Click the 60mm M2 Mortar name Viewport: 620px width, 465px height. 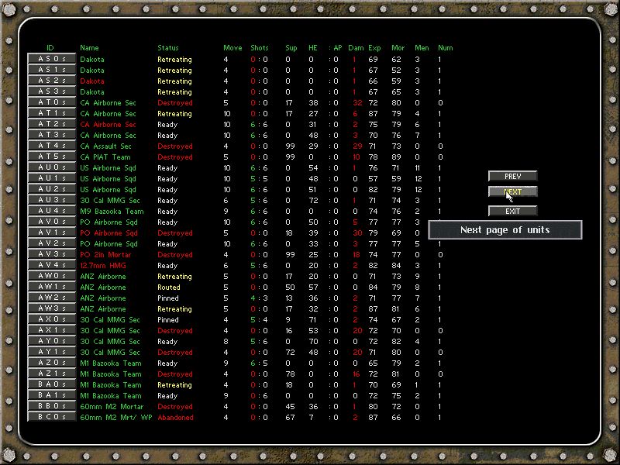pyautogui.click(x=112, y=407)
